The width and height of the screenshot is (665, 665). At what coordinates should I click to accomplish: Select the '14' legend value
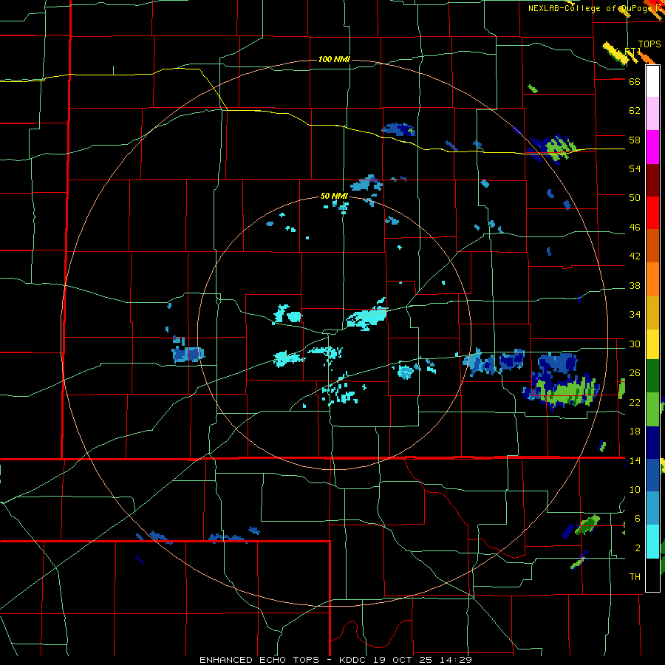[x=635, y=460]
